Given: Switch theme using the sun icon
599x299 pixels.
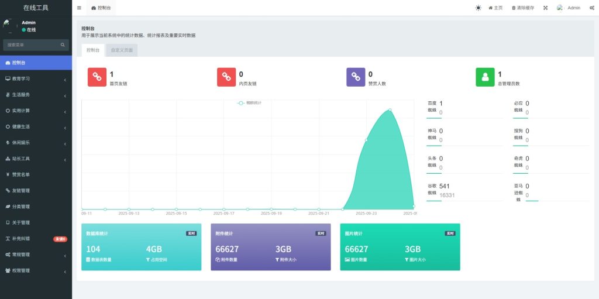Looking at the screenshot, I should (x=478, y=8).
